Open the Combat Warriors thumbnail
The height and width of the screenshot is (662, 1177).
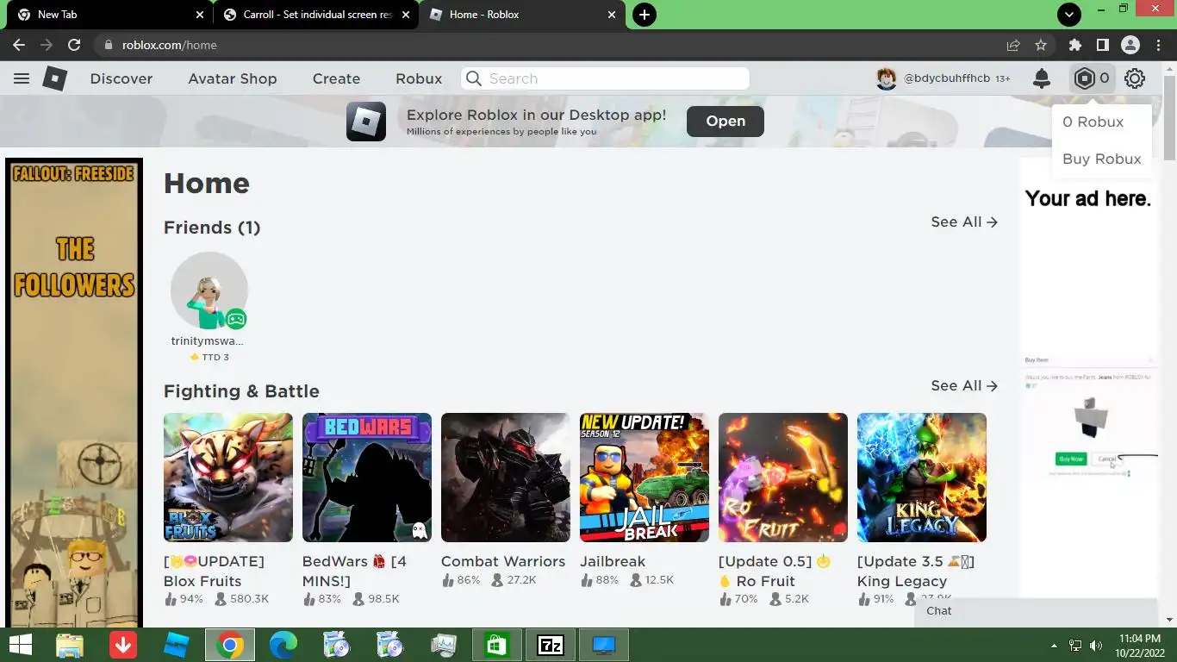(506, 478)
